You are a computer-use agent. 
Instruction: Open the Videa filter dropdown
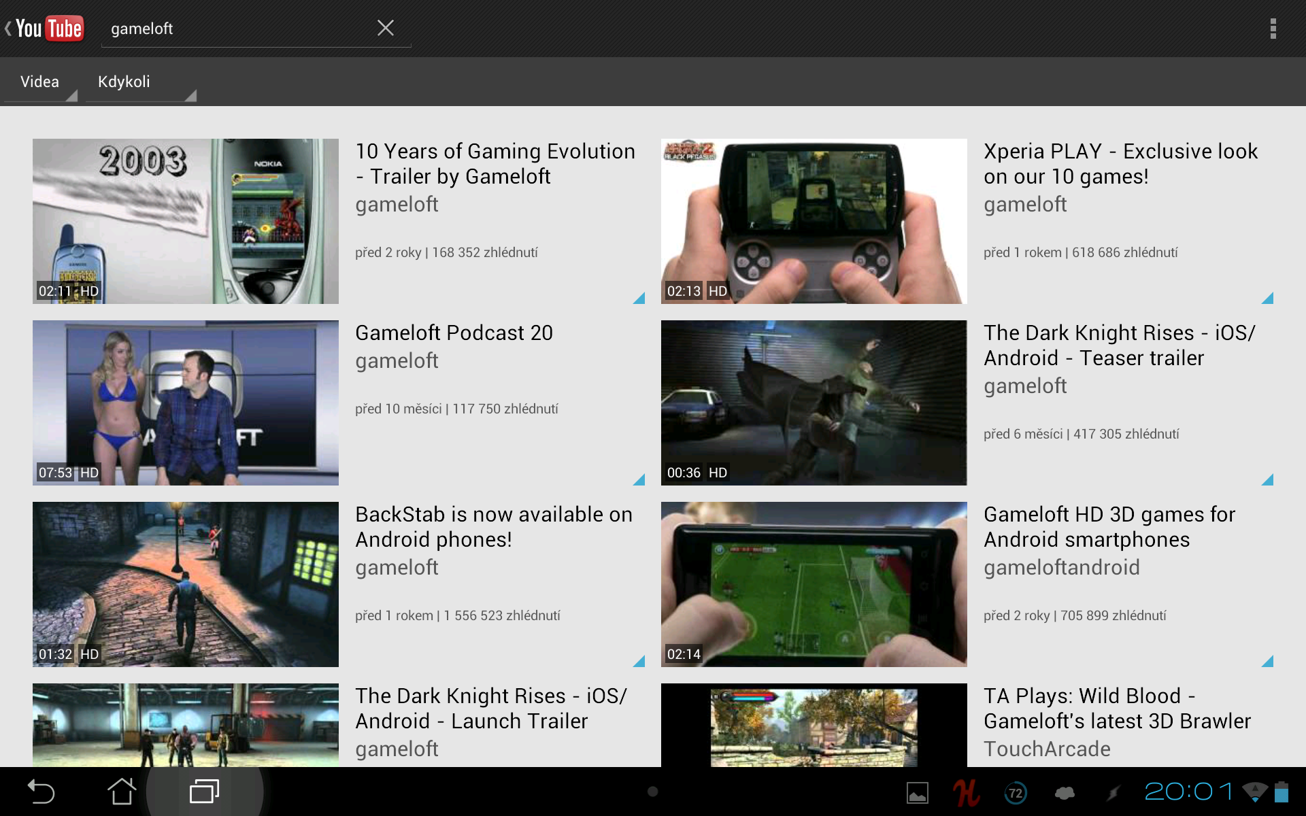[41, 82]
